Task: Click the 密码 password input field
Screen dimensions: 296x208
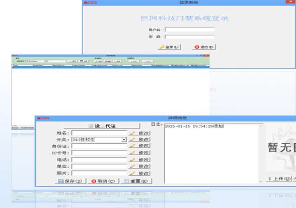Action: 190,37
